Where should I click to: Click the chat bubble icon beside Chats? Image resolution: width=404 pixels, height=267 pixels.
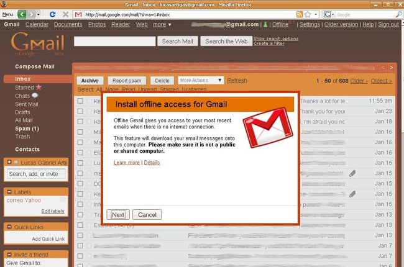35,96
